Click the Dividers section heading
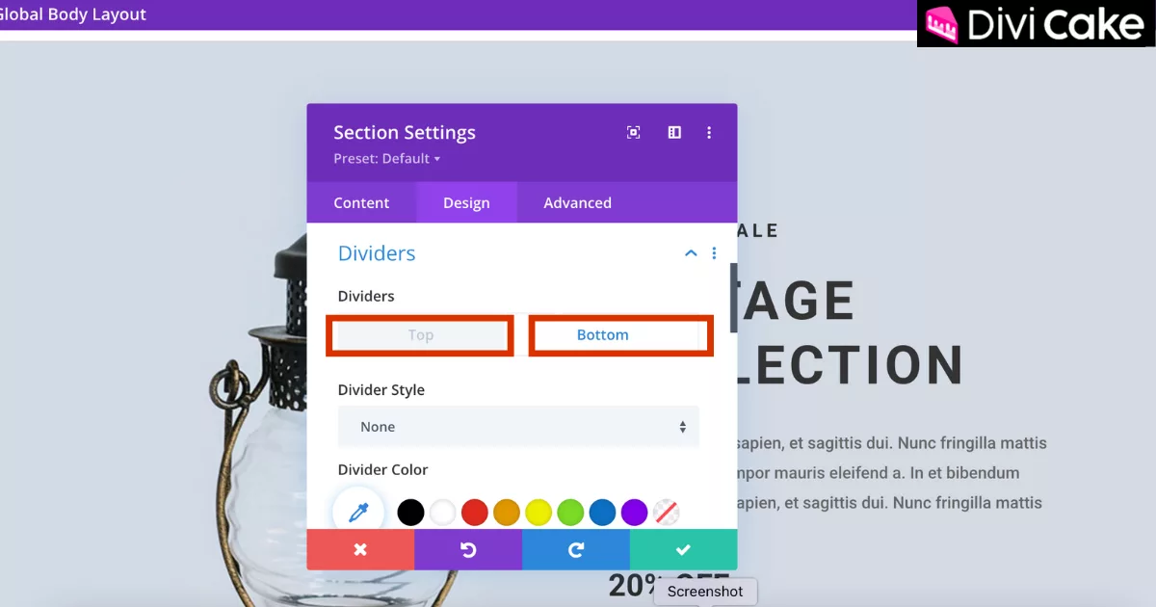The image size is (1156, 607). pyautogui.click(x=377, y=253)
